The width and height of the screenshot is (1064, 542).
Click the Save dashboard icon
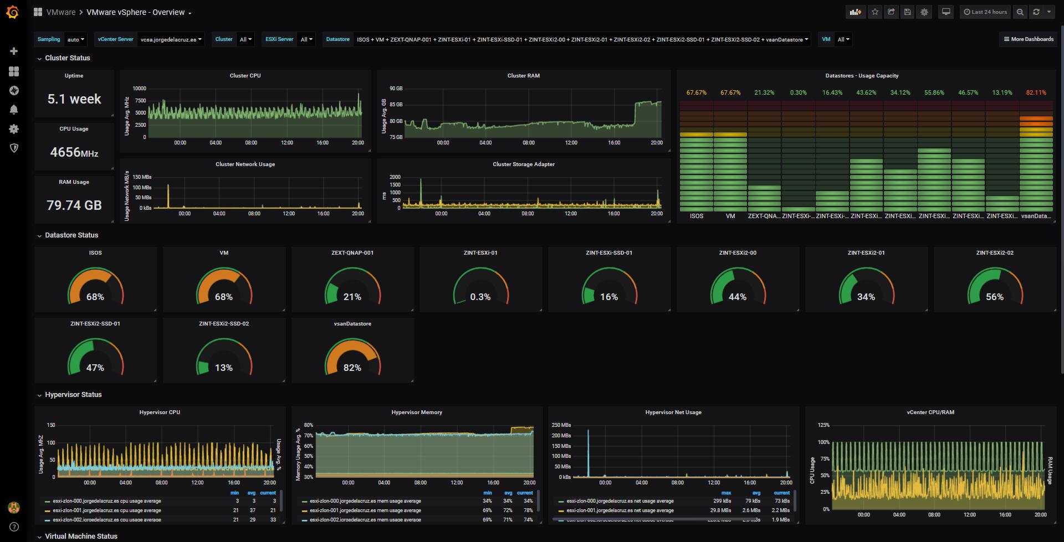(x=908, y=12)
